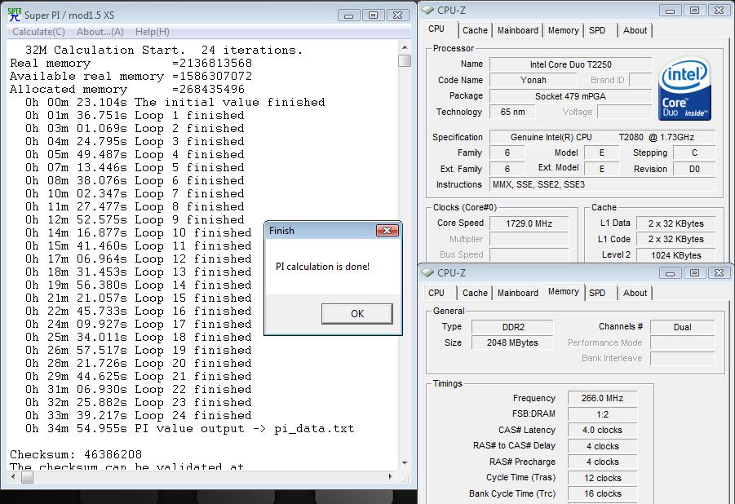Click Core Speed value '1729.0 MHz'
Viewport: 735px width, 504px height.
click(529, 223)
